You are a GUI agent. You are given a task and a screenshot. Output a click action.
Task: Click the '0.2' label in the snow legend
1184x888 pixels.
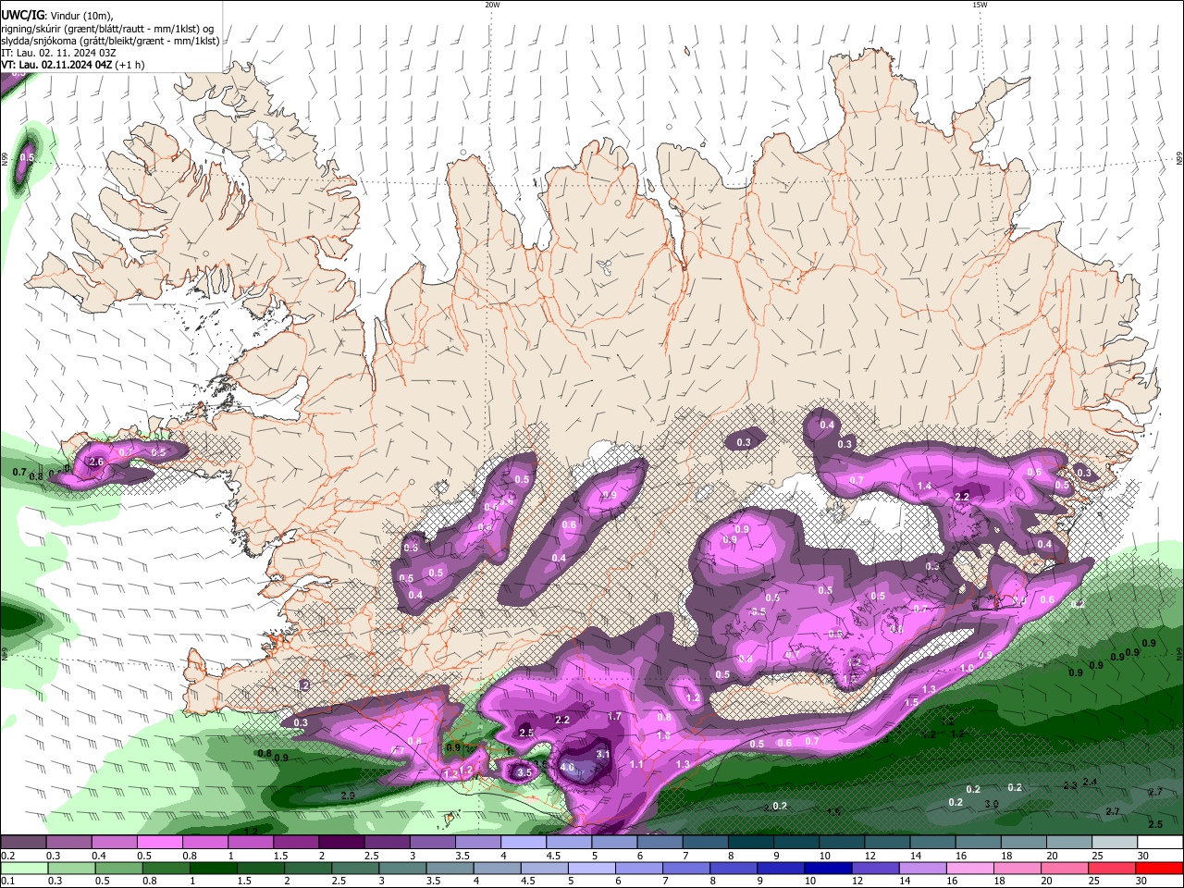[x=6, y=856]
